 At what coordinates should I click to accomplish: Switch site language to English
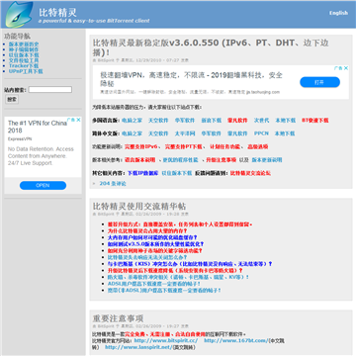338,13
